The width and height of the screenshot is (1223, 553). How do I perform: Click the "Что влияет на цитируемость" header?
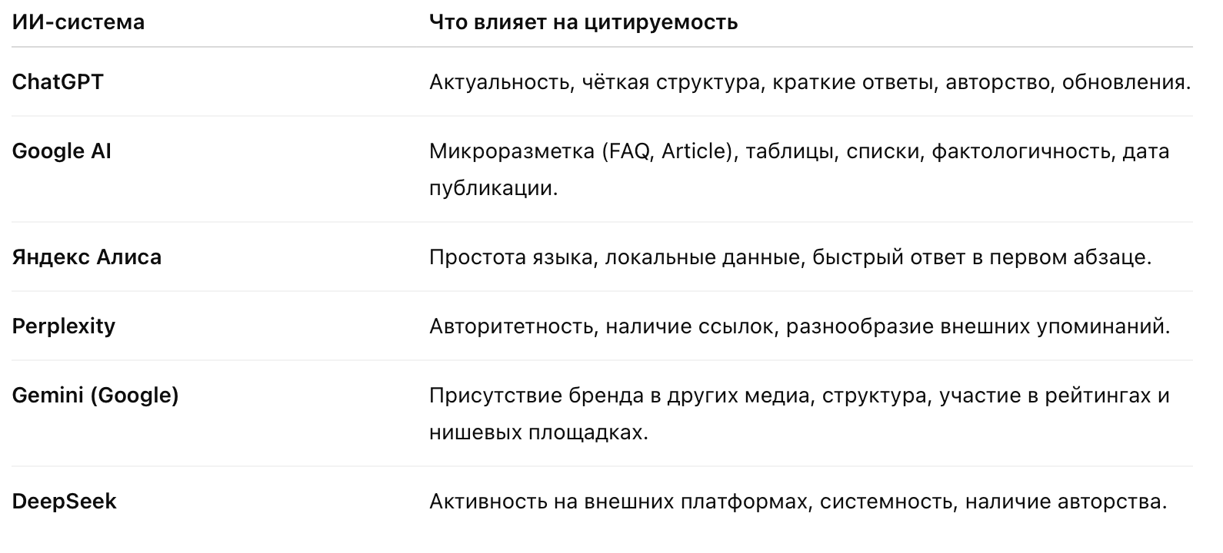[x=583, y=22]
